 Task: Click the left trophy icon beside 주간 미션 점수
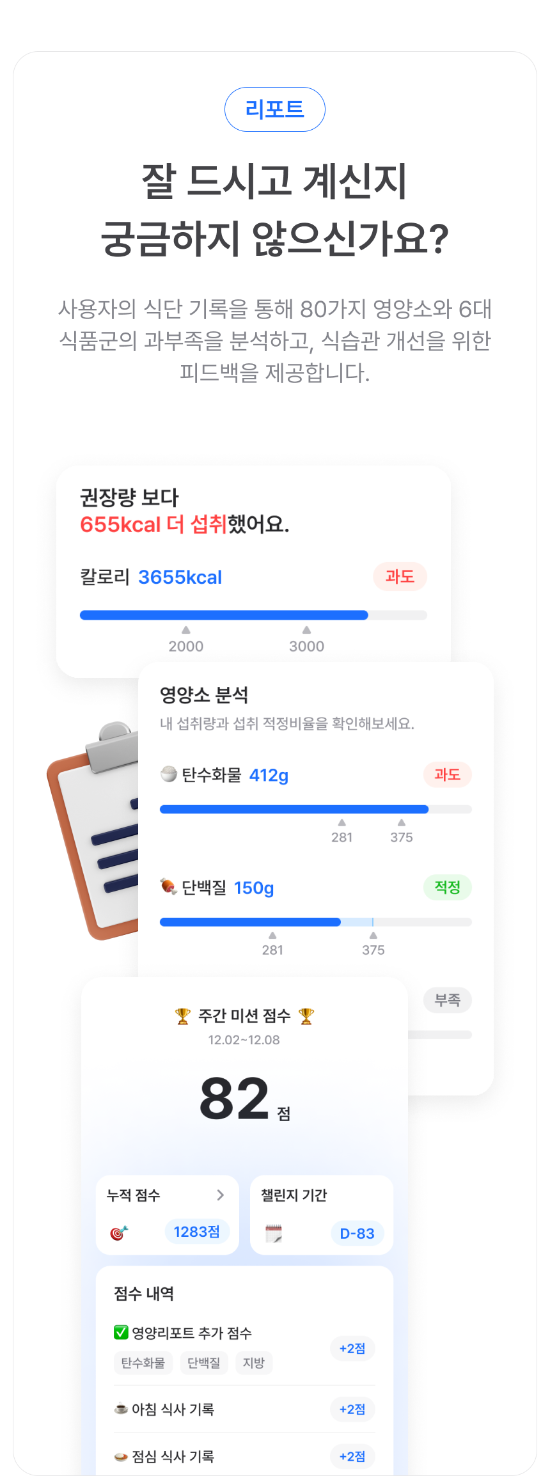(x=183, y=1016)
